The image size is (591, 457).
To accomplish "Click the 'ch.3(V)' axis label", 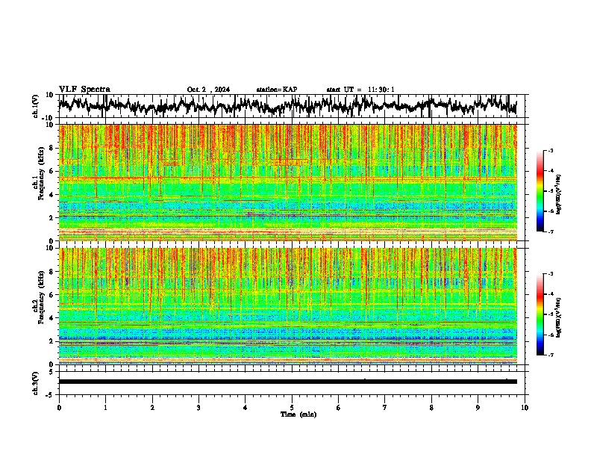I will (x=36, y=383).
